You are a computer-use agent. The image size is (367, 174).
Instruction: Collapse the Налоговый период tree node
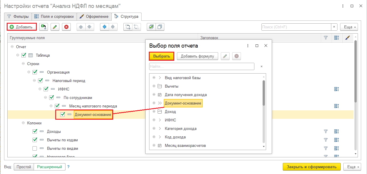[x=34, y=81]
